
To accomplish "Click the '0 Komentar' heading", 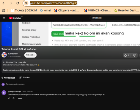I will 8,78.
